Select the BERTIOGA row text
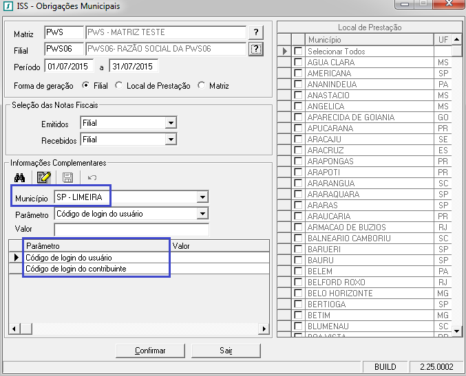The width and height of the screenshot is (466, 376). [x=327, y=305]
